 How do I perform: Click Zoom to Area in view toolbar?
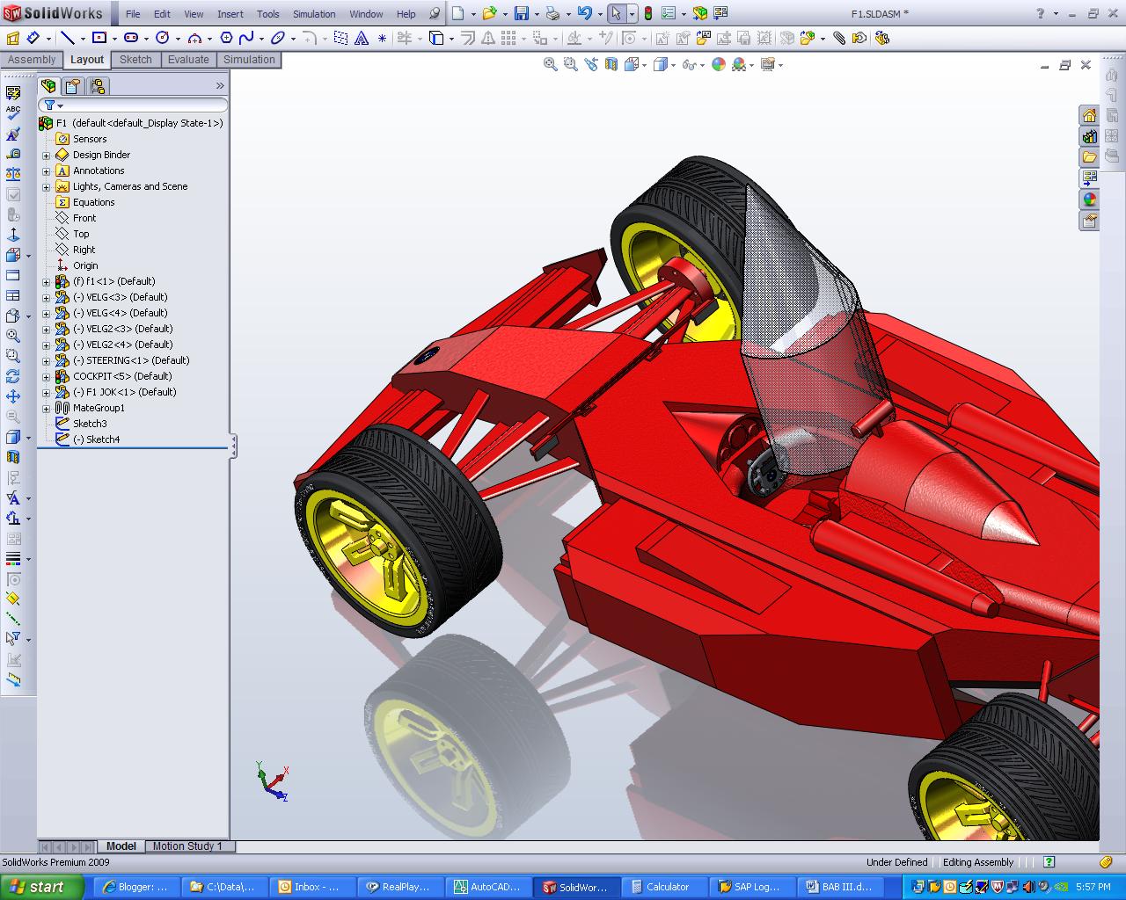click(570, 64)
